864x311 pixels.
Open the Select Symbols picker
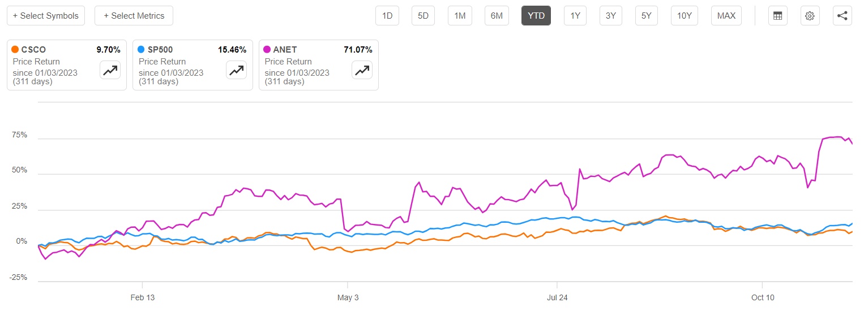(x=46, y=16)
